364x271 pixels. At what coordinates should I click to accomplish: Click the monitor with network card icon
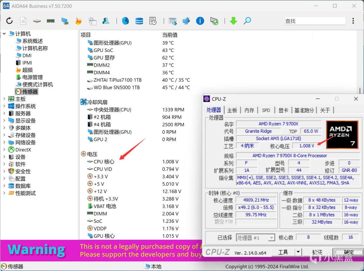pos(65,21)
